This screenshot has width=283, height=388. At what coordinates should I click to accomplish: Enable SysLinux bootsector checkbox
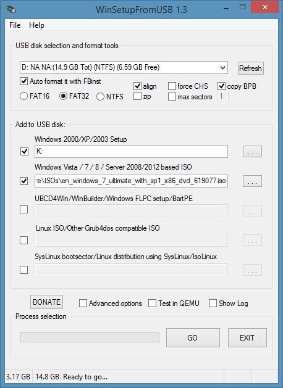[x=24, y=270]
